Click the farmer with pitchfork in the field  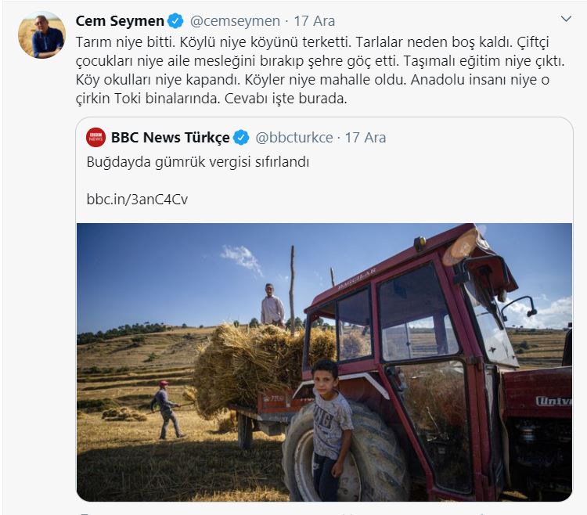point(167,410)
